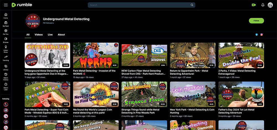Image resolution: width=277 pixels, height=130 pixels.
Task: Open the 'Metal Detecting Diamonds' thumbnail
Action: 193,125
